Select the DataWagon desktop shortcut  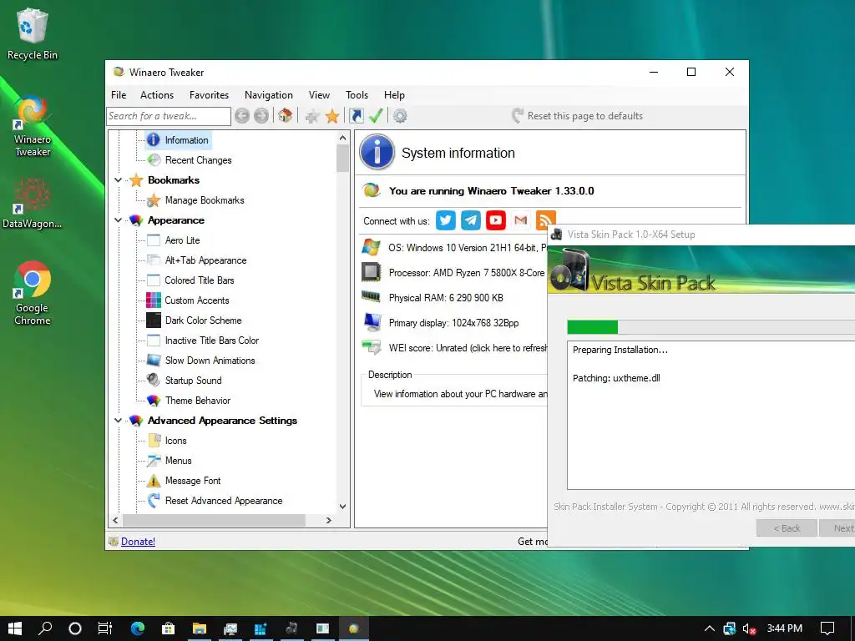click(x=33, y=203)
